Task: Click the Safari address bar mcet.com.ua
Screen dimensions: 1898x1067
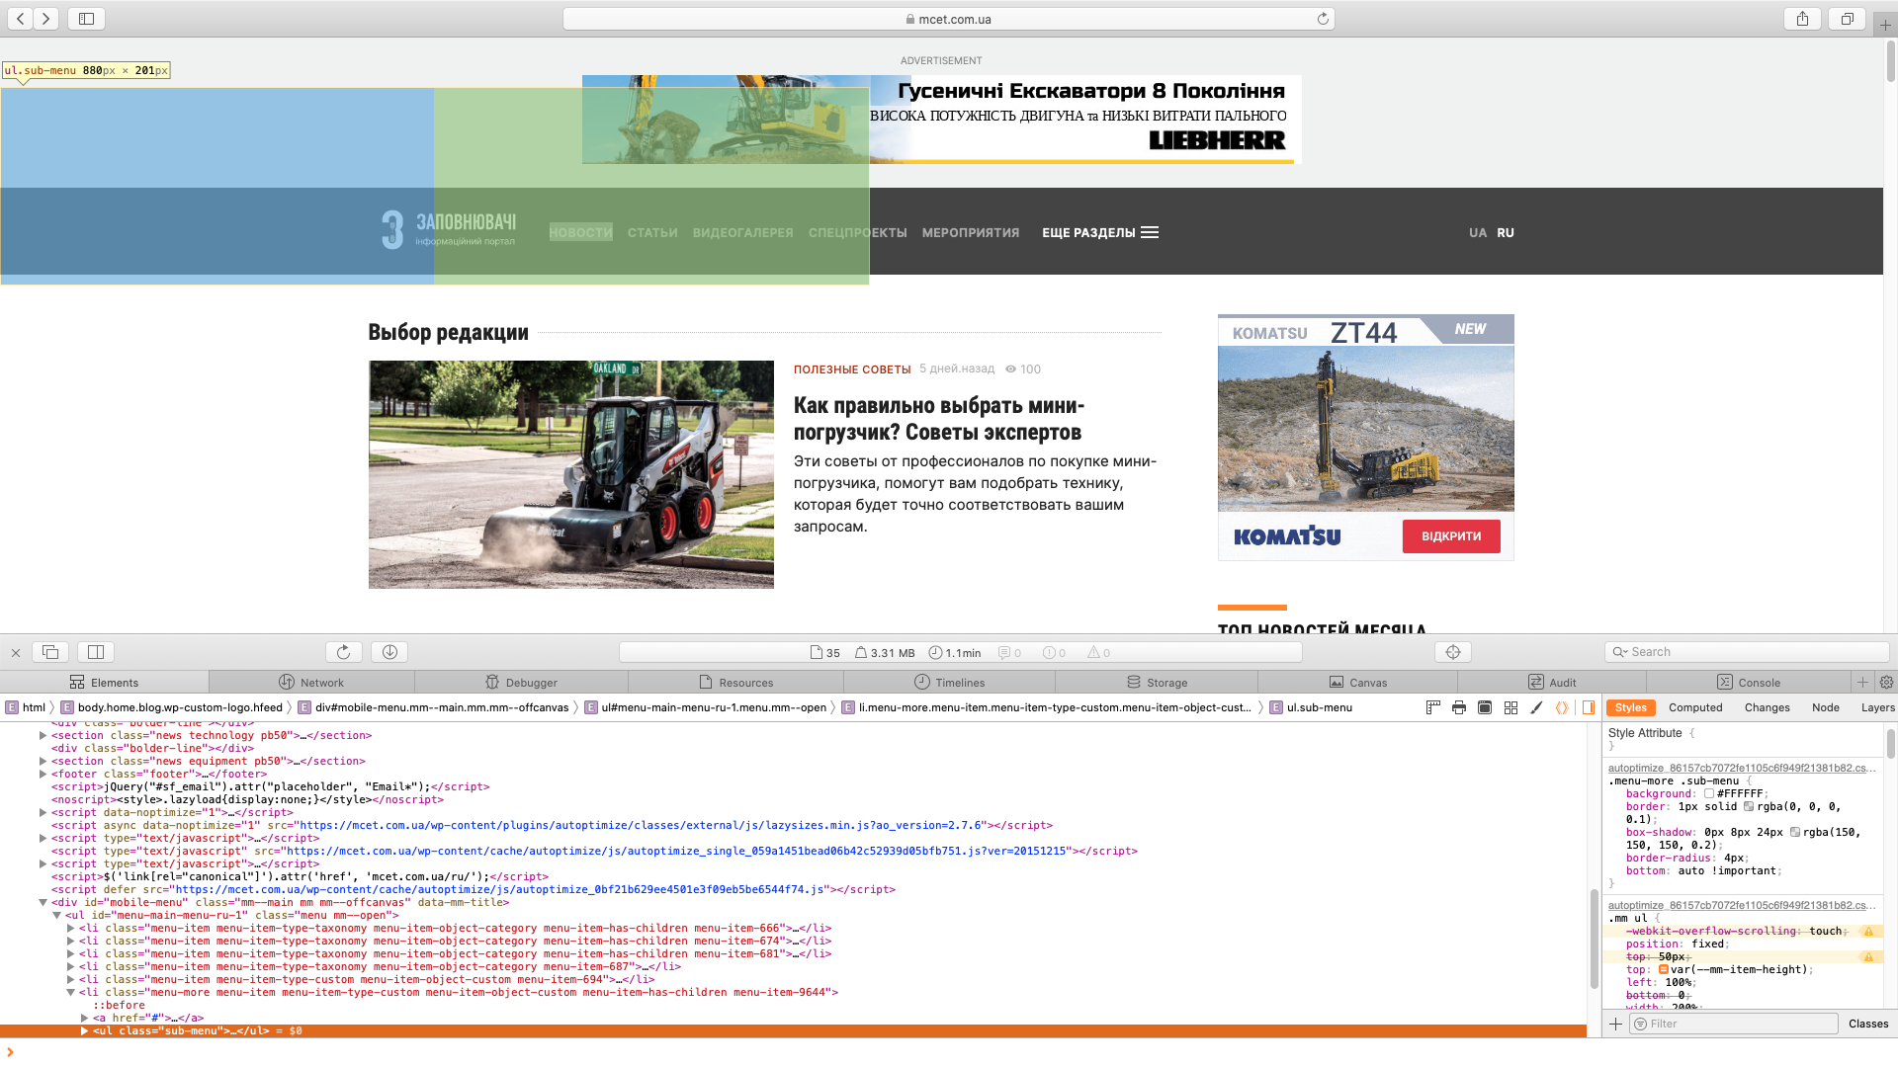Action: tap(949, 19)
